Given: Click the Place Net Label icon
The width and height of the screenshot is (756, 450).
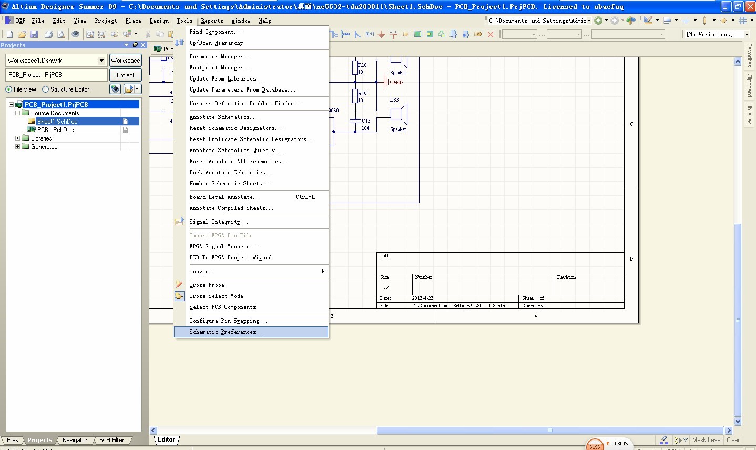Looking at the screenshot, I should (370, 34).
